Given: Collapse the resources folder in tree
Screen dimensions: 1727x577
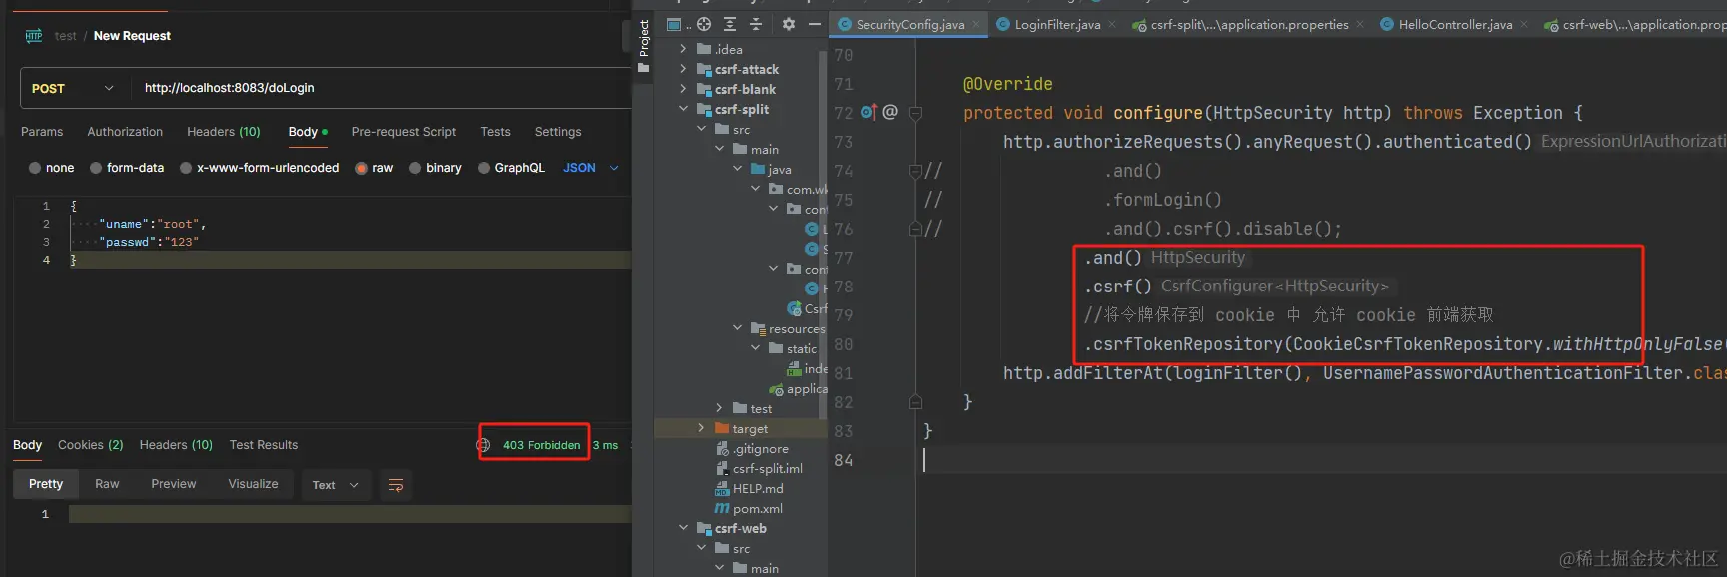Looking at the screenshot, I should [738, 328].
